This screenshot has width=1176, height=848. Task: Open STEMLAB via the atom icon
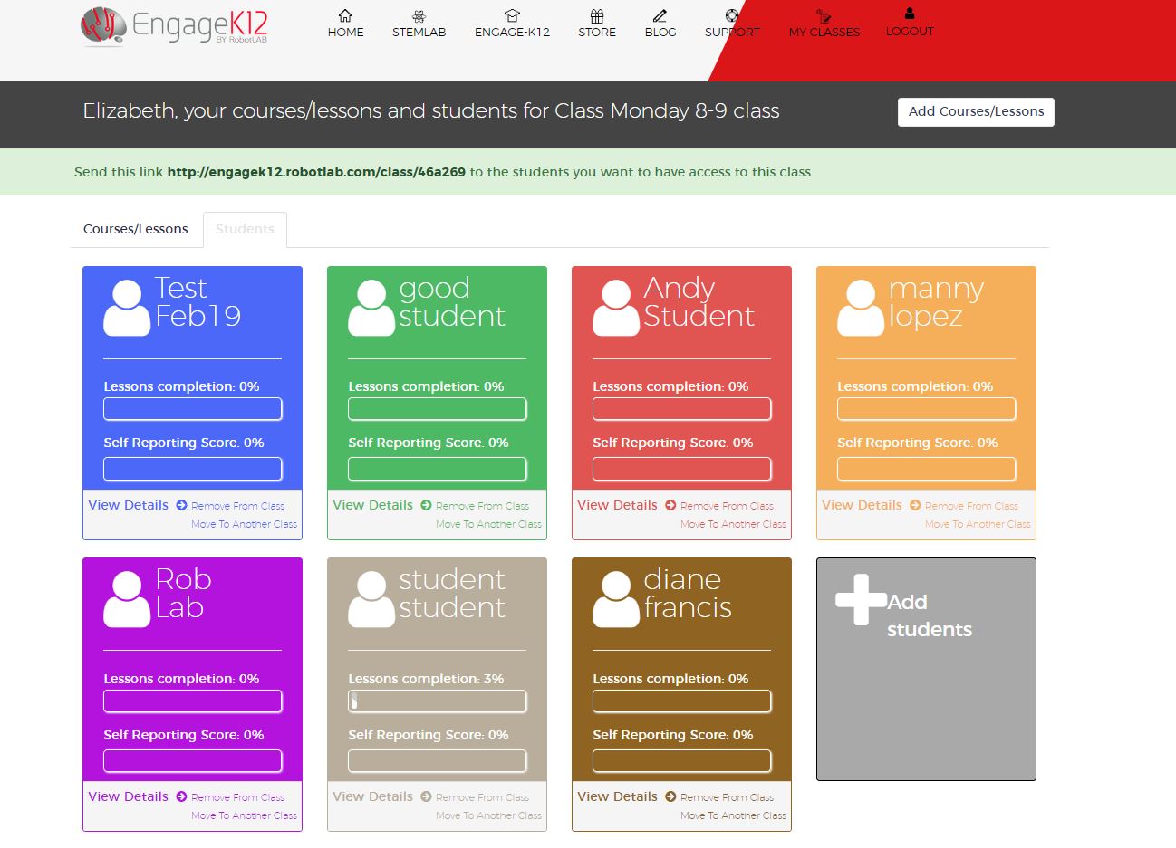click(x=419, y=15)
